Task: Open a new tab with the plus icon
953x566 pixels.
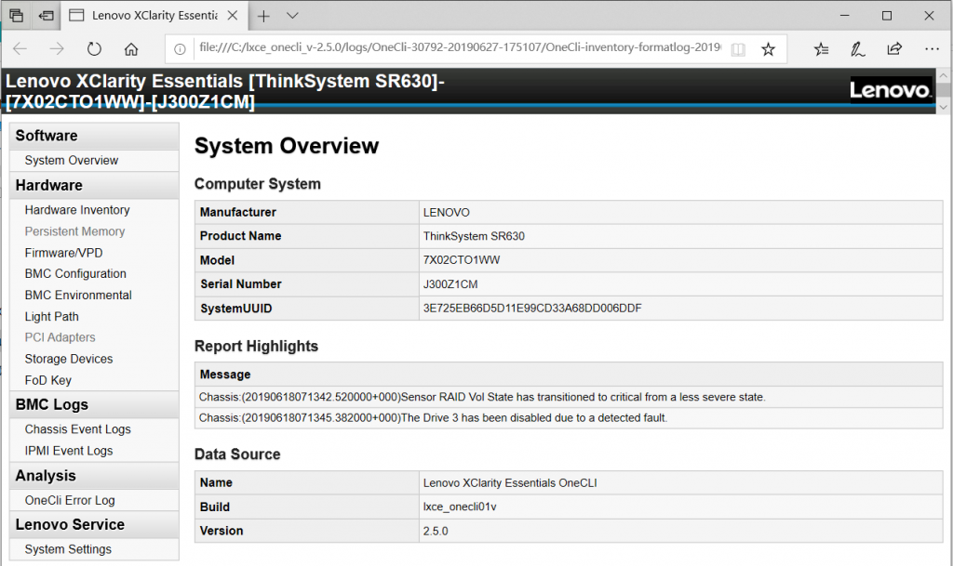Action: pyautogui.click(x=263, y=17)
